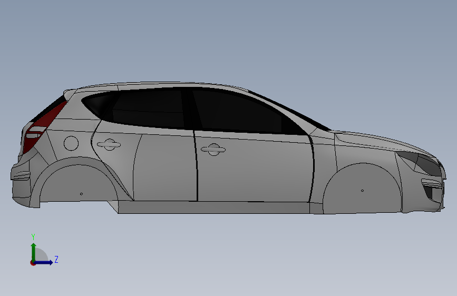Click the green Y axis arrow of the triad
Image resolution: width=457 pixels, height=296 pixels.
pos(34,251)
